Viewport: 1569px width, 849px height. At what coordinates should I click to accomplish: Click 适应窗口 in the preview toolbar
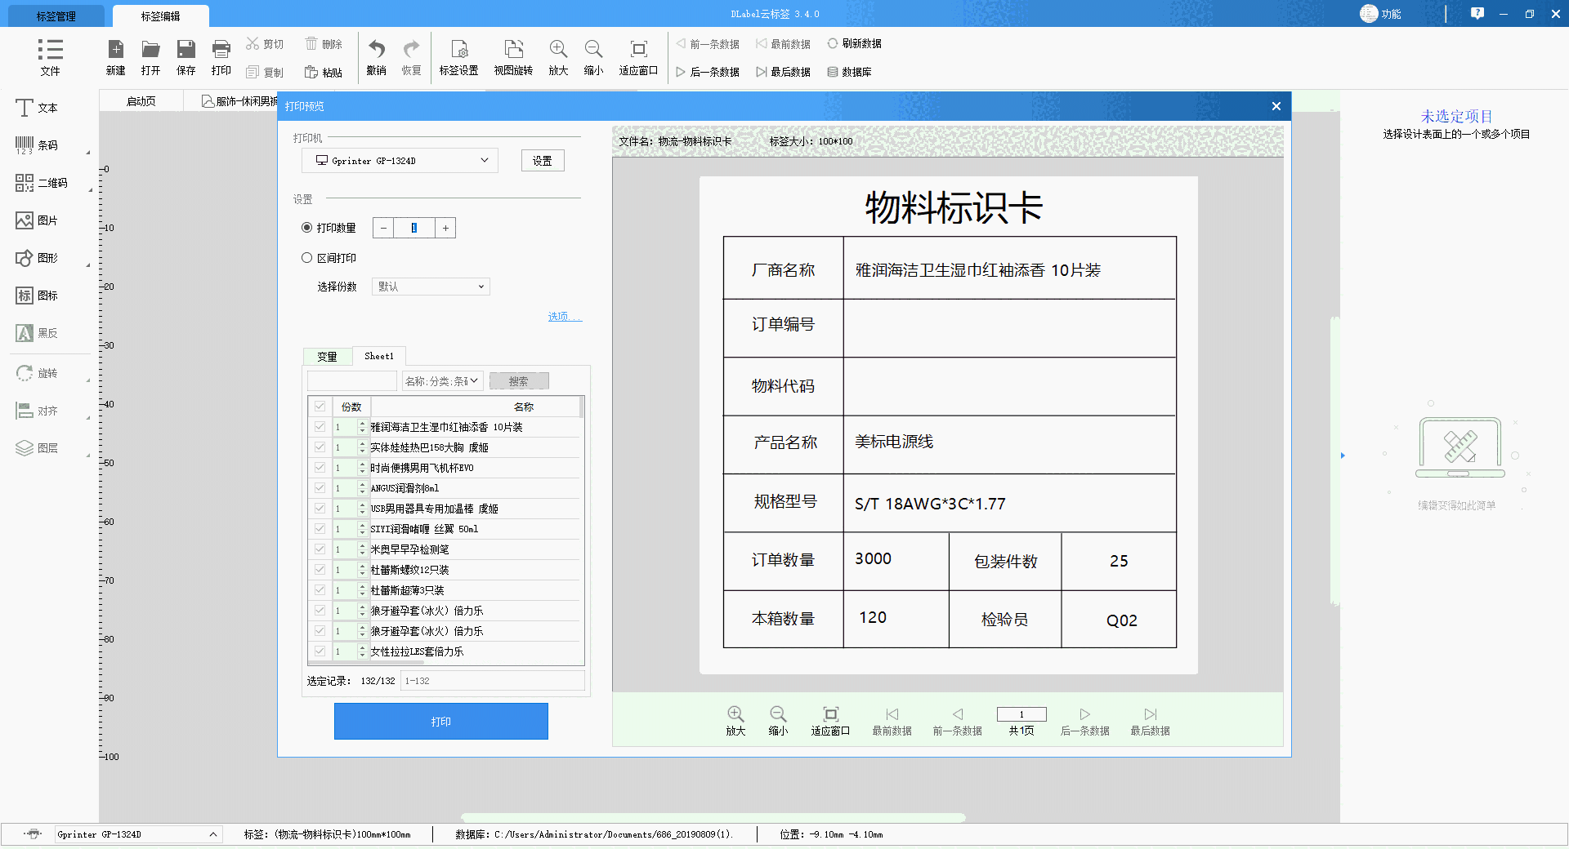tap(829, 721)
